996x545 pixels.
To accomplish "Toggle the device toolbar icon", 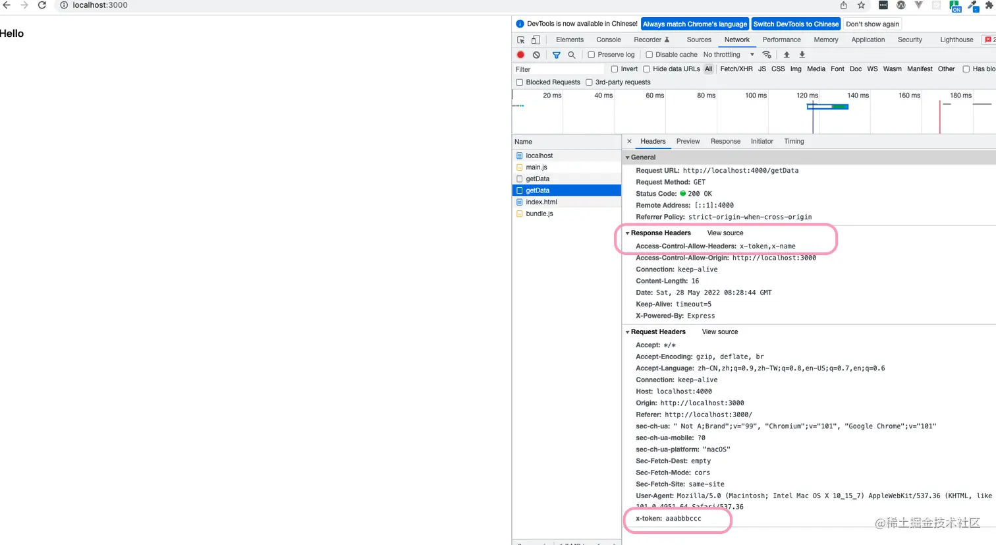I will [x=536, y=40].
